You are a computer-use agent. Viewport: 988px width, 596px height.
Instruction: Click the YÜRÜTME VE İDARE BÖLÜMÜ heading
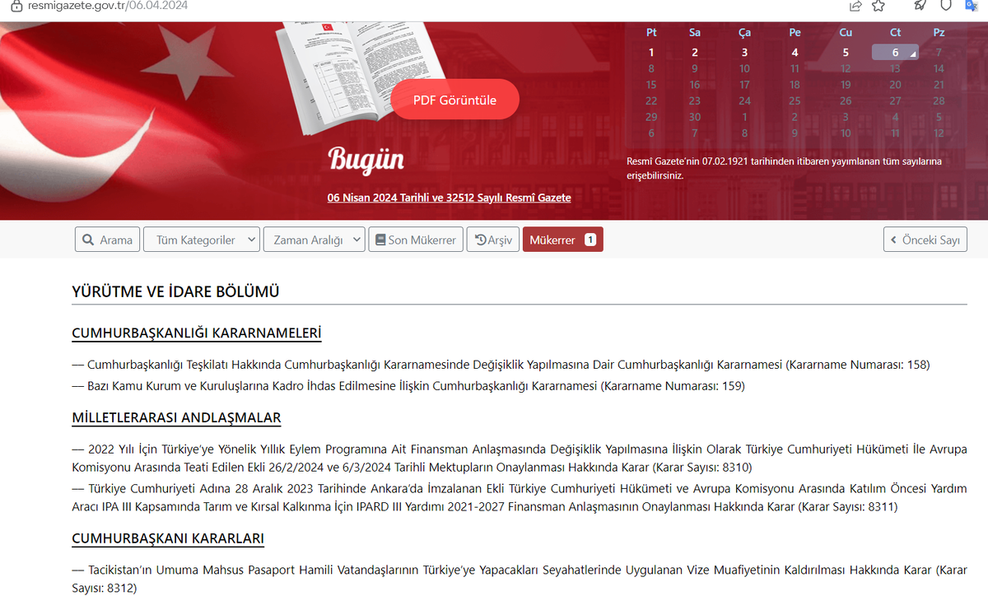176,291
